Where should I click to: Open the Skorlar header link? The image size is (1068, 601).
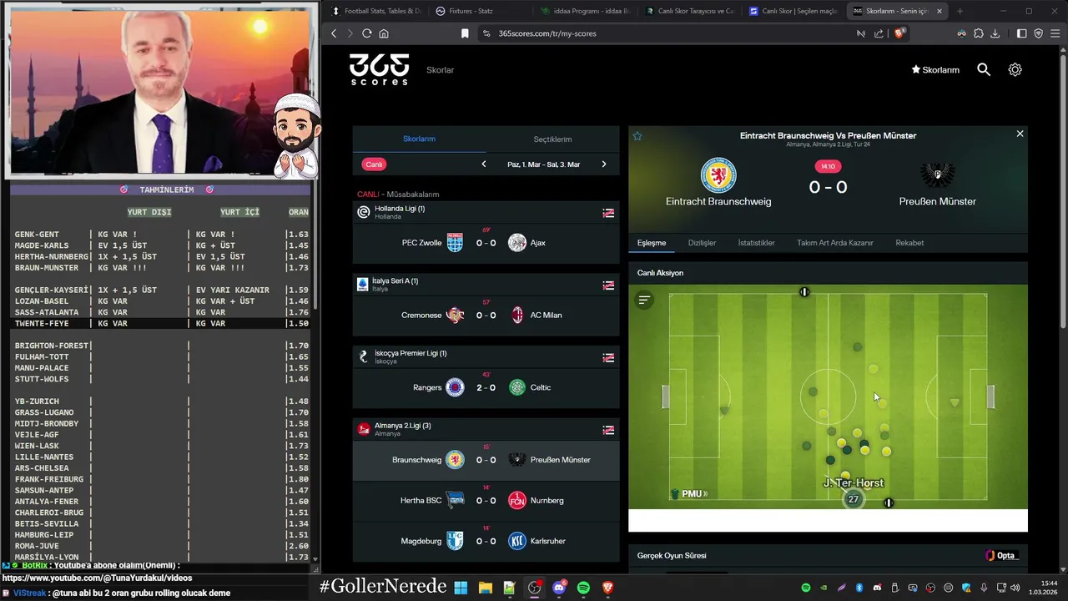point(440,70)
